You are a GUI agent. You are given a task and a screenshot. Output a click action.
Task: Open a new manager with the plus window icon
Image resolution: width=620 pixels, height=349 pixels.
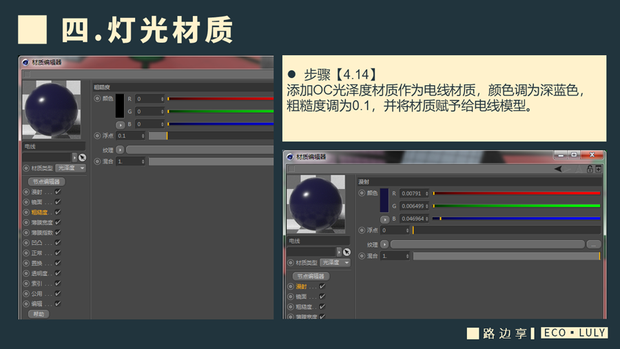598,170
